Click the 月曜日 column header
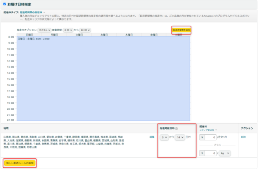 pos(54,35)
